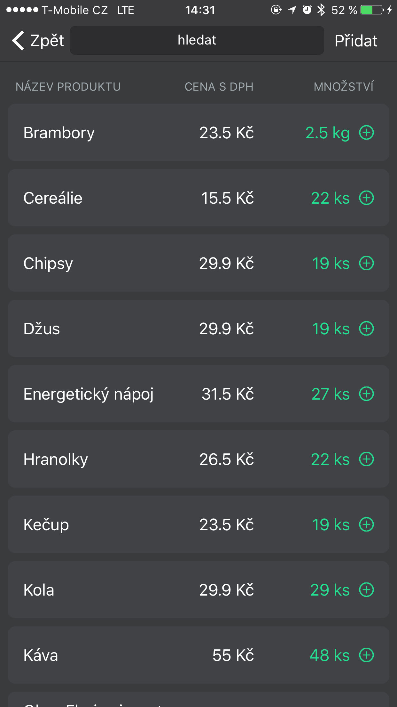Tap the Množství column header
Image resolution: width=397 pixels, height=707 pixels.
(x=344, y=86)
